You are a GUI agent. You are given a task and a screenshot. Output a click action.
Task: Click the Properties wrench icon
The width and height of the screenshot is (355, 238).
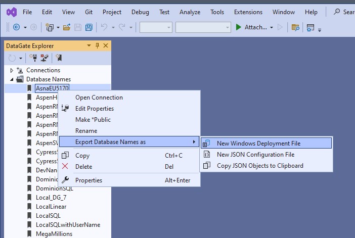coord(65,180)
